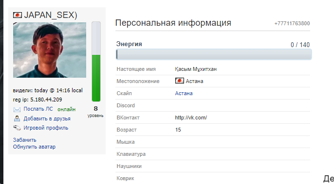334x184 pixels.
Task: Click the 0 / 140 energy value
Action: 300,45
